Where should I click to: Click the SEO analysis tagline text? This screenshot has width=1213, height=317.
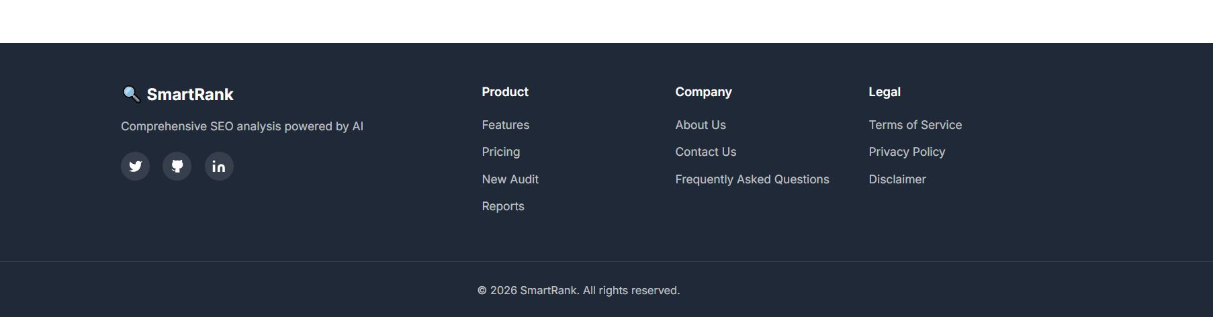tap(242, 126)
